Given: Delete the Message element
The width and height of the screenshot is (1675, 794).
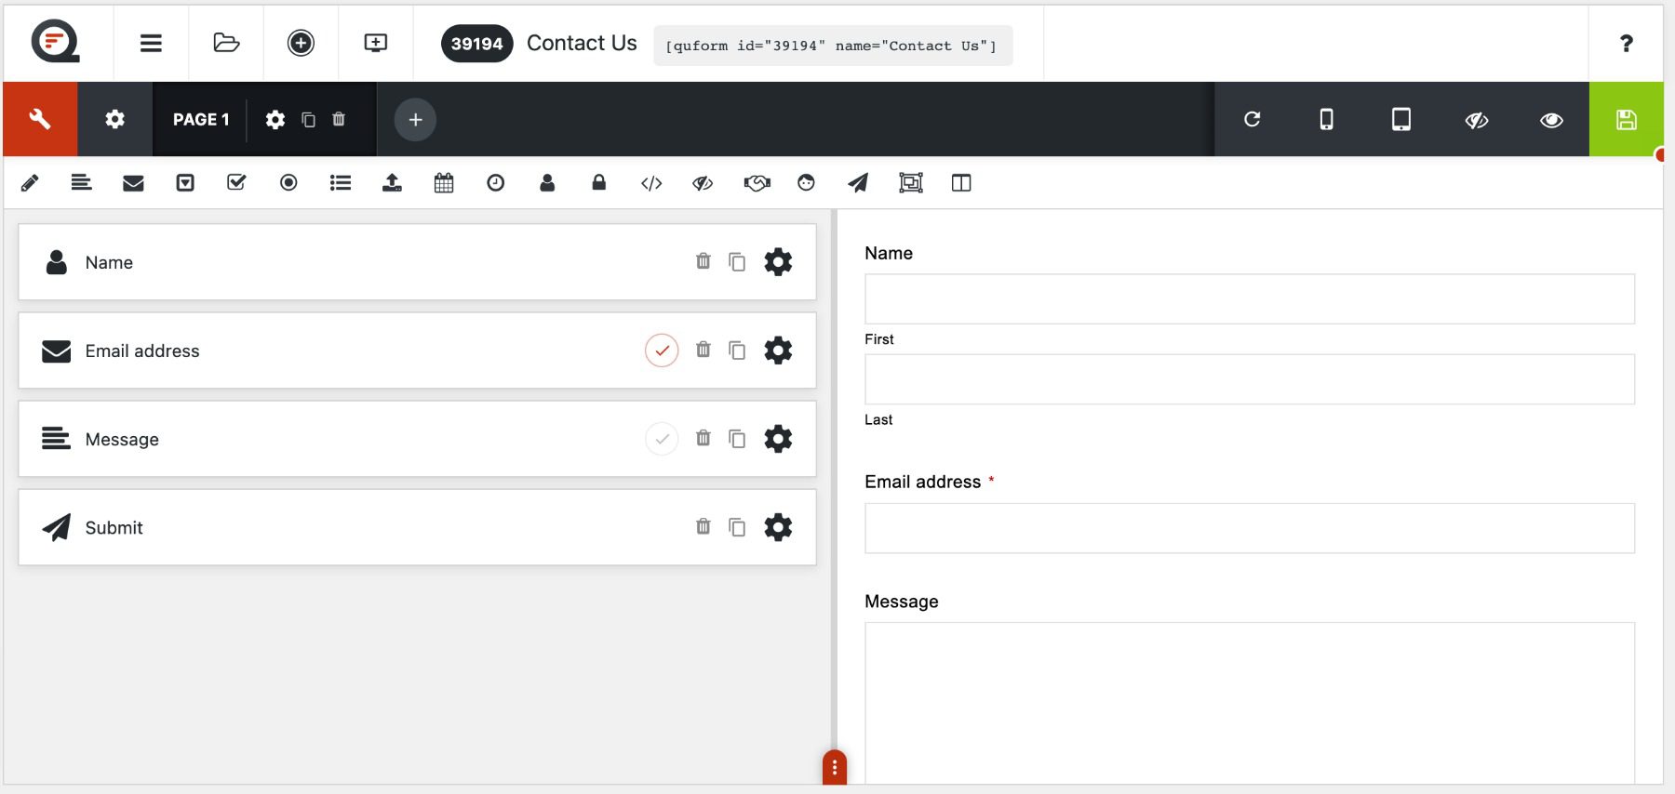Looking at the screenshot, I should pos(703,438).
